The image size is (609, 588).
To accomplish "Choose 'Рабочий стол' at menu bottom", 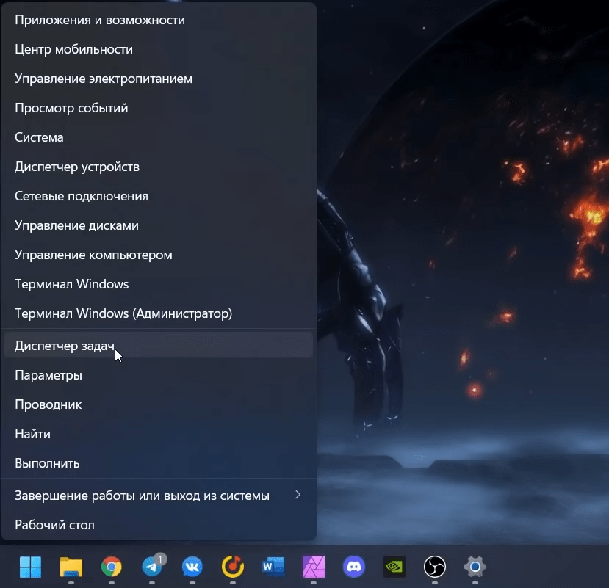I will [54, 525].
